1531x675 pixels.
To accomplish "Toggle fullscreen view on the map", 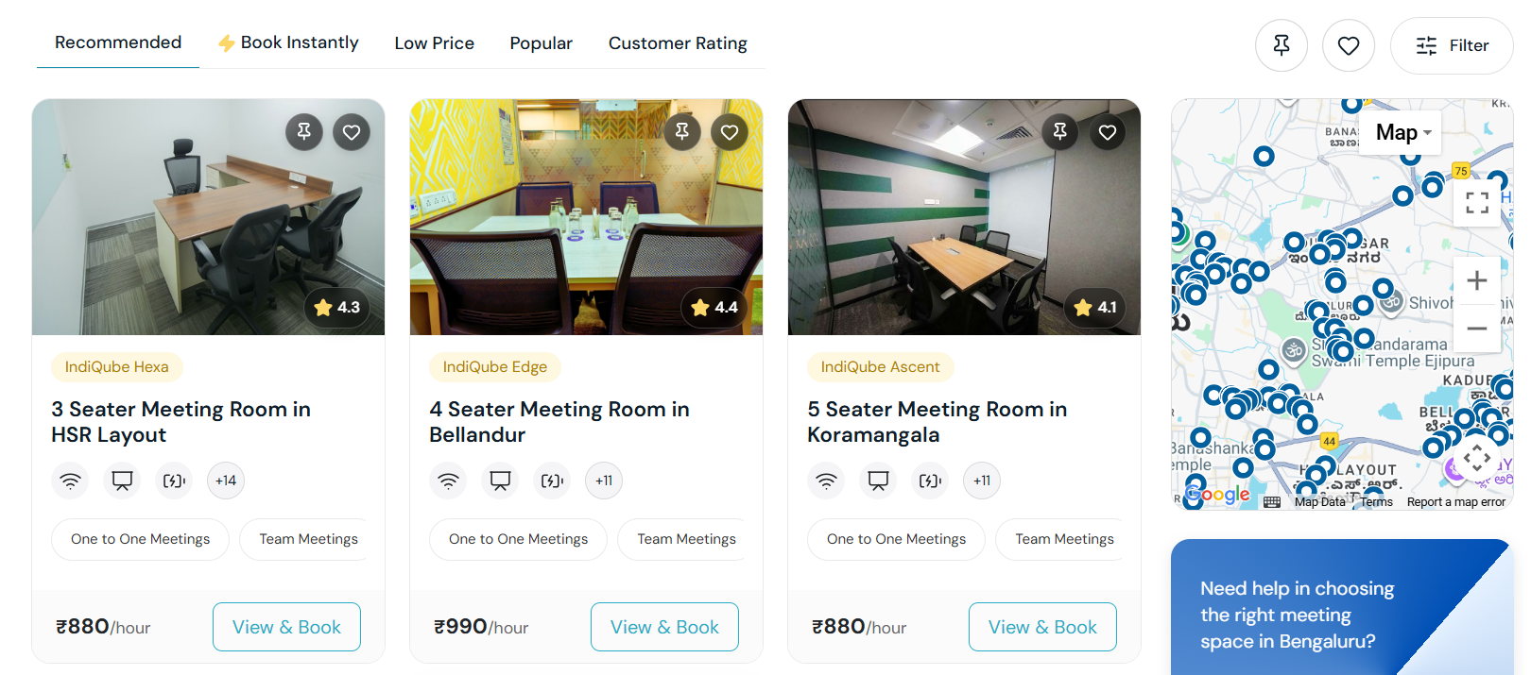I will [x=1477, y=202].
